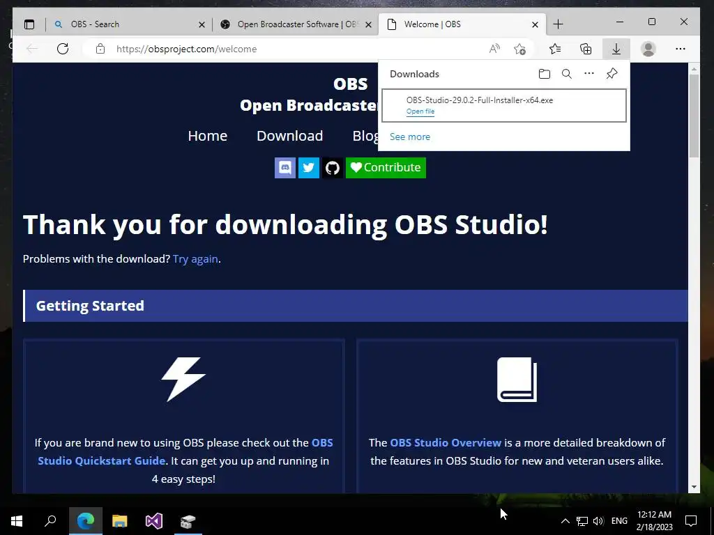Viewport: 714px width, 535px height.
Task: Open the Collections panel
Action: coord(586,49)
